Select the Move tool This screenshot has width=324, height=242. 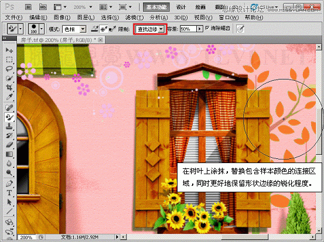click(x=9, y=50)
